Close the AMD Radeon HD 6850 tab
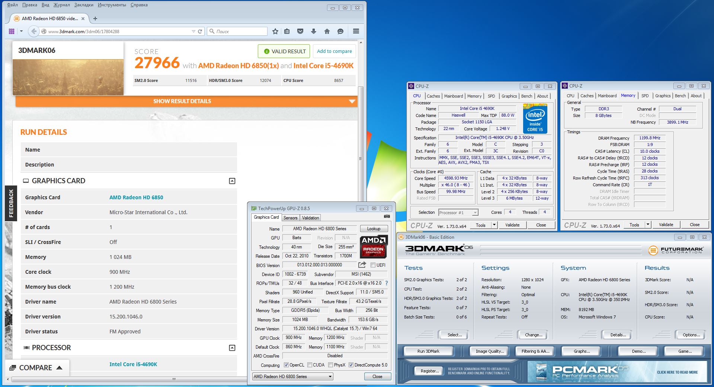Viewport: 714px width, 387px height. (x=83, y=19)
